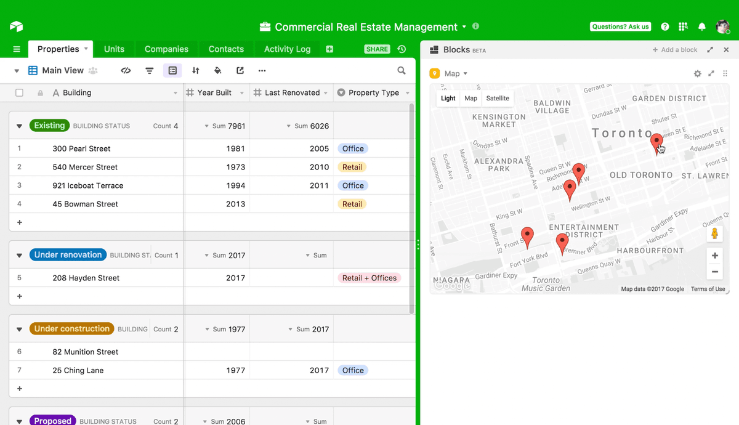
Task: Zoom out on the map
Action: 715,272
